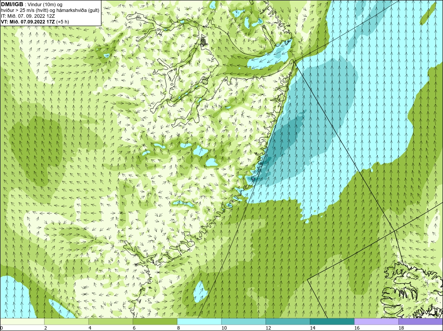Image resolution: width=443 pixels, height=331 pixels.
Task: Click the legend label '4'
Action: [89, 328]
